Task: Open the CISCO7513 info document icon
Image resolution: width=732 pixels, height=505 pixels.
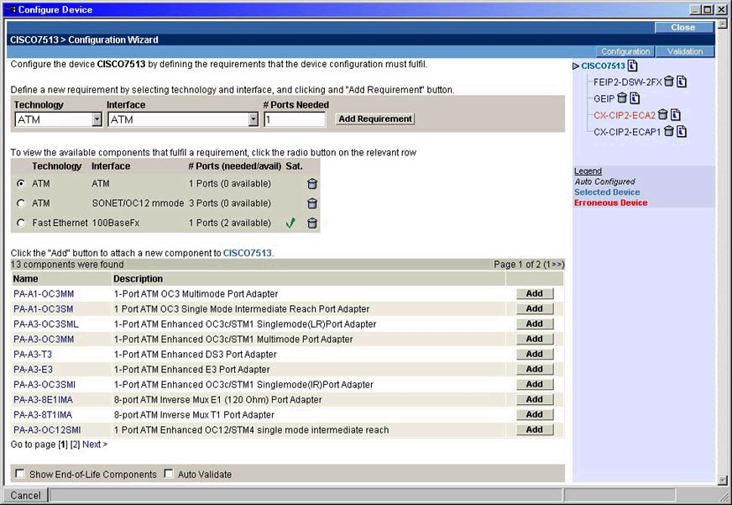Action: click(633, 66)
